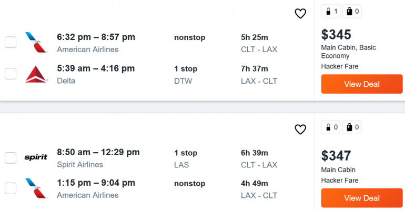Click checked bag icon for $345 fare
The height and width of the screenshot is (211, 405).
click(x=352, y=11)
